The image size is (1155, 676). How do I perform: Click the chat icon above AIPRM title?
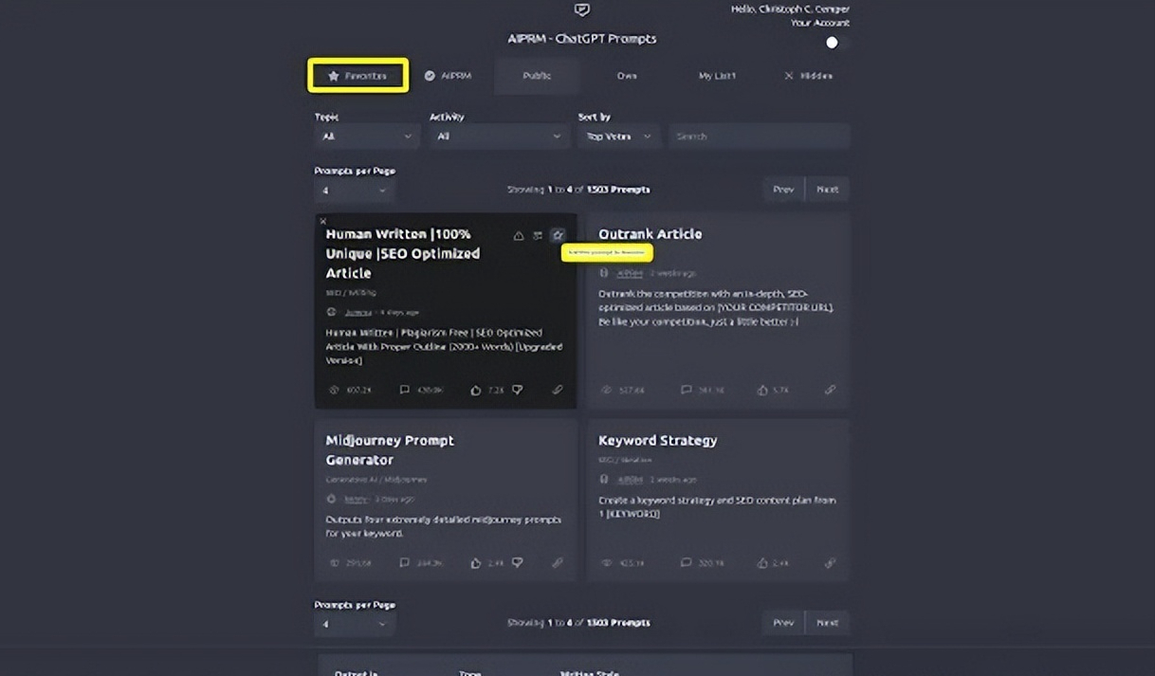click(582, 10)
